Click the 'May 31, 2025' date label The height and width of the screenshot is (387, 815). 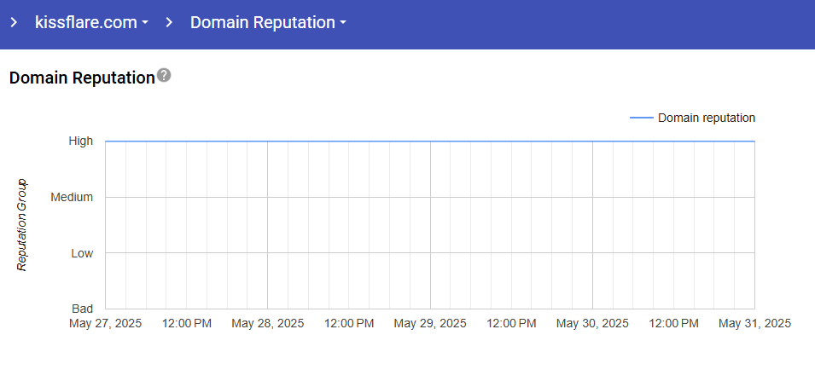pos(754,324)
